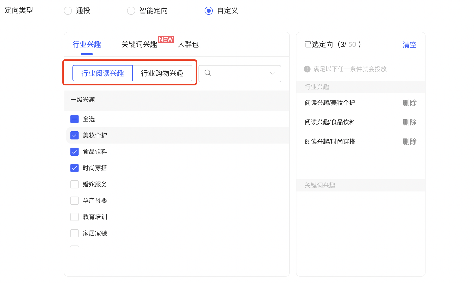The width and height of the screenshot is (474, 283).
Task: Uncheck the 美妆个护 interest checkbox
Action: click(74, 135)
